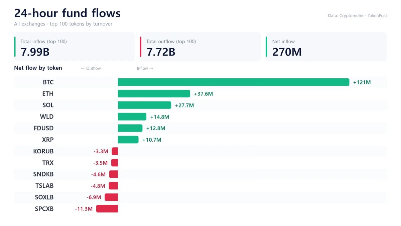Select the Total inflow 7.99B value
The width and height of the screenshot is (401, 226).
[x=35, y=52]
